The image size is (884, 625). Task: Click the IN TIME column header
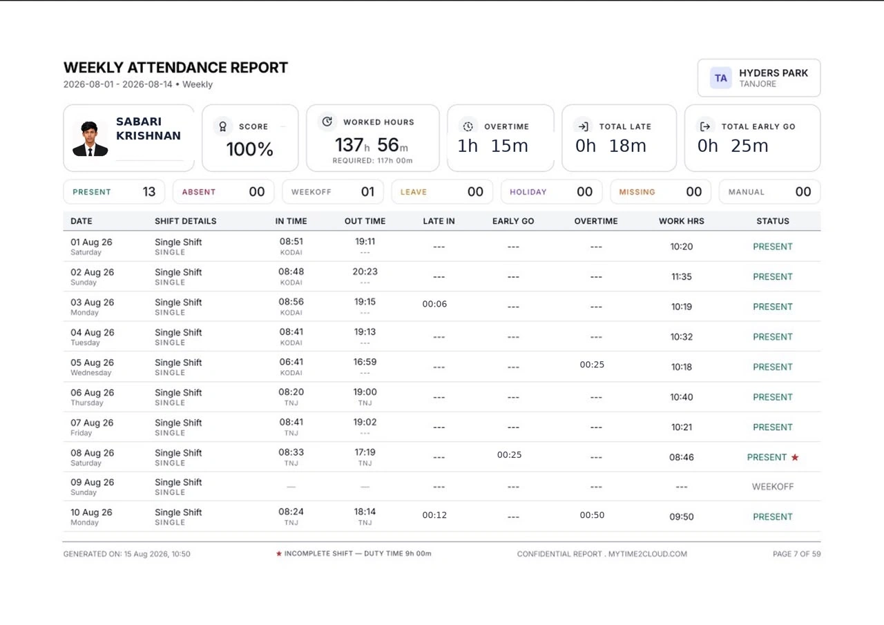291,221
